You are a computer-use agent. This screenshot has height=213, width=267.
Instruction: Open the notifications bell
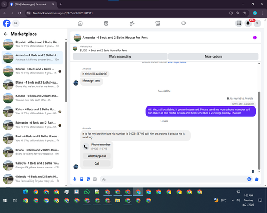[x=248, y=23]
